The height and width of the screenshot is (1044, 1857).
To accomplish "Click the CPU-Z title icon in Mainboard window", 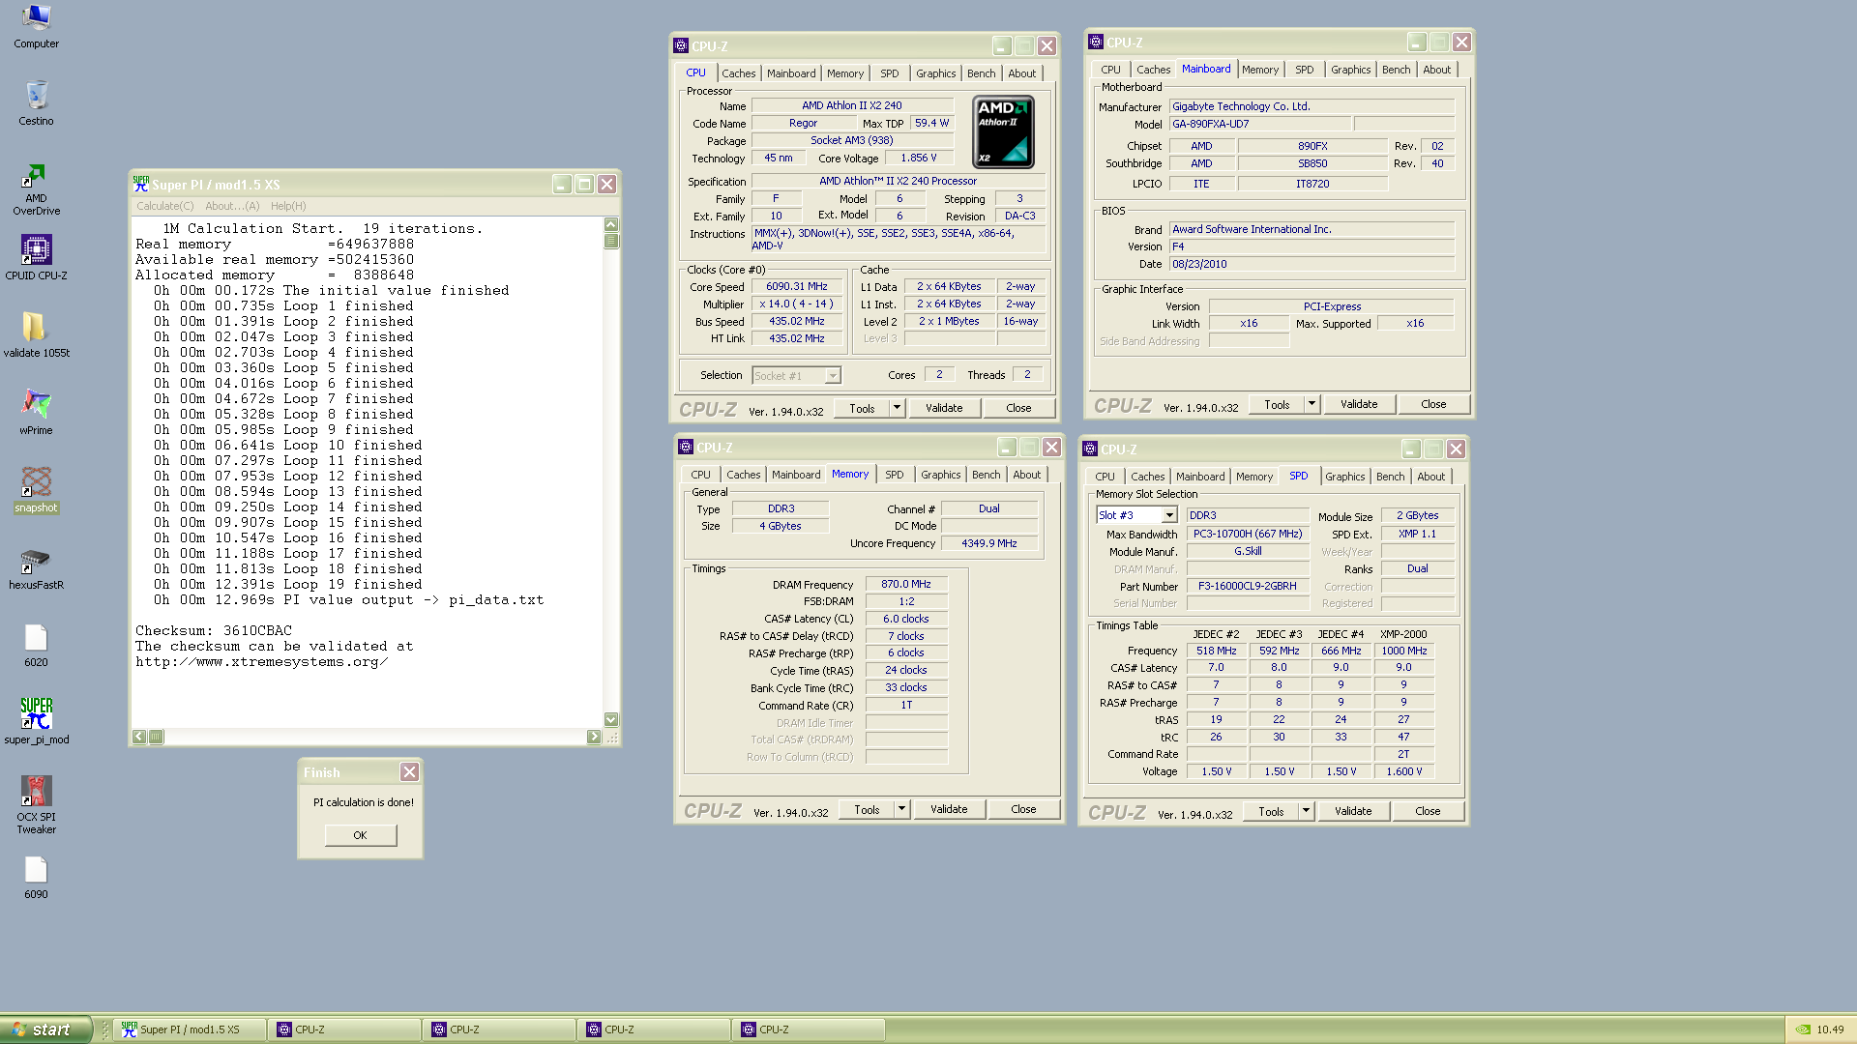I will coord(1096,42).
